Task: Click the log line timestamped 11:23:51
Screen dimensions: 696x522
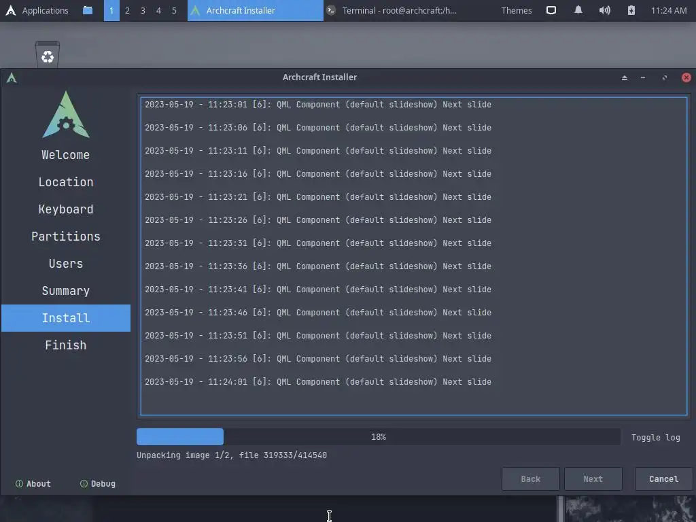Action: click(318, 336)
